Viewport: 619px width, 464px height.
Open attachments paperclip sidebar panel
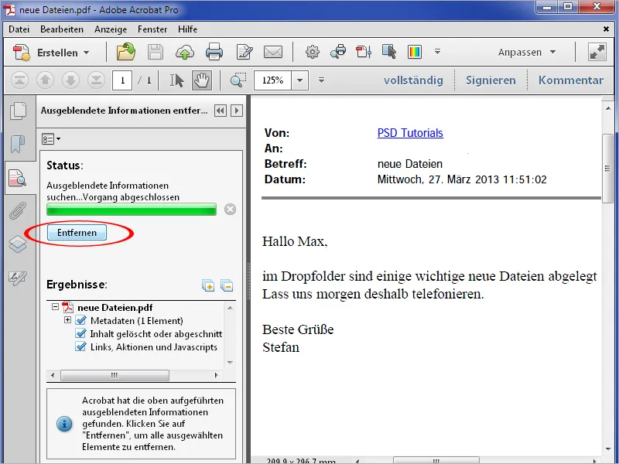pos(18,210)
